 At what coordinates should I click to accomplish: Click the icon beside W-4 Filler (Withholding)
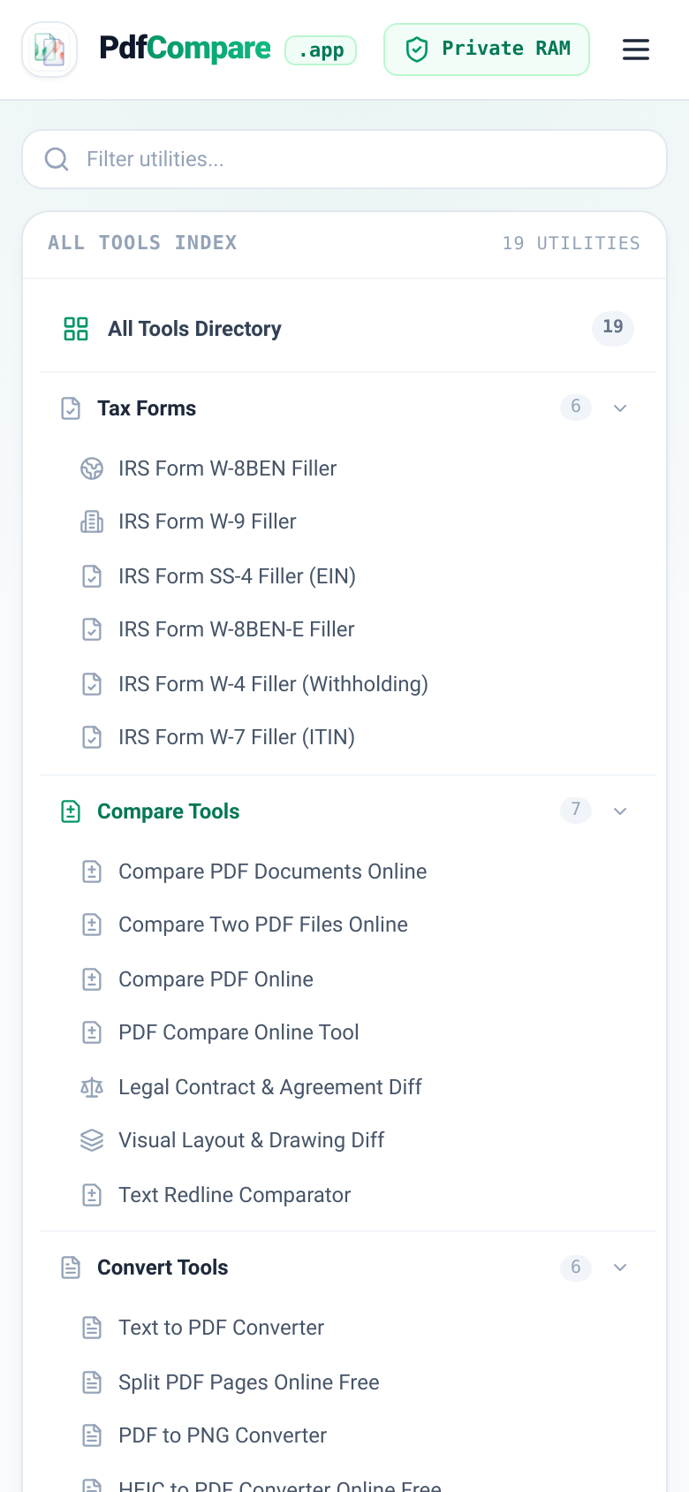(x=92, y=684)
